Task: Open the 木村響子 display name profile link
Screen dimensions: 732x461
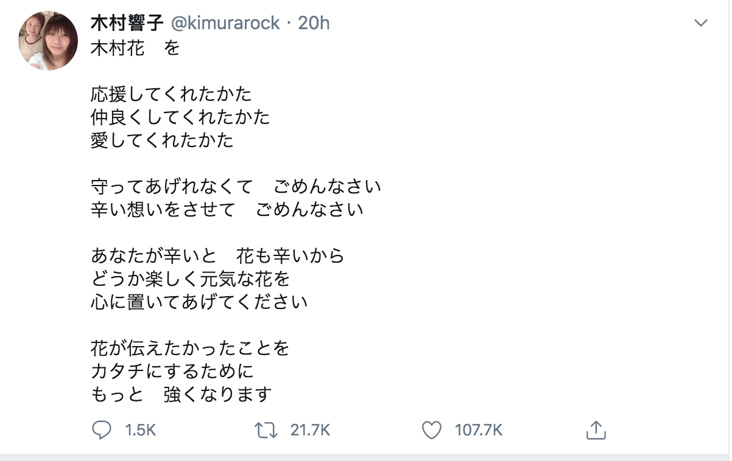Action: (127, 24)
